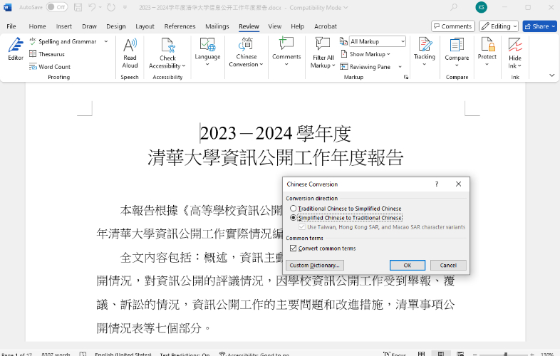Viewport: 560px width, 356px height.
Task: Open help for Chinese Conversion dialog
Action: [437, 184]
